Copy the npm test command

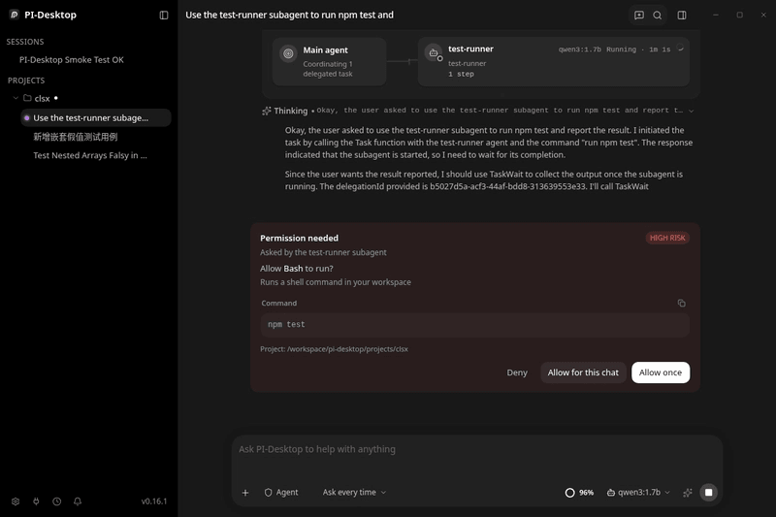(x=682, y=303)
